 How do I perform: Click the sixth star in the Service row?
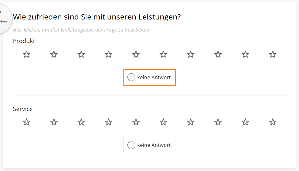(163, 122)
